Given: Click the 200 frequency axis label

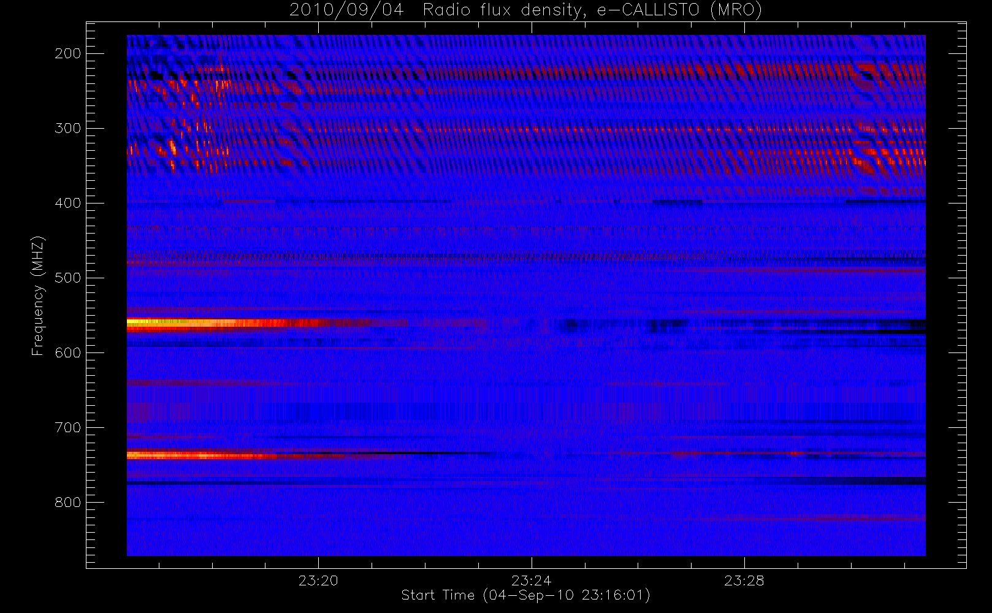Looking at the screenshot, I should coord(67,53).
